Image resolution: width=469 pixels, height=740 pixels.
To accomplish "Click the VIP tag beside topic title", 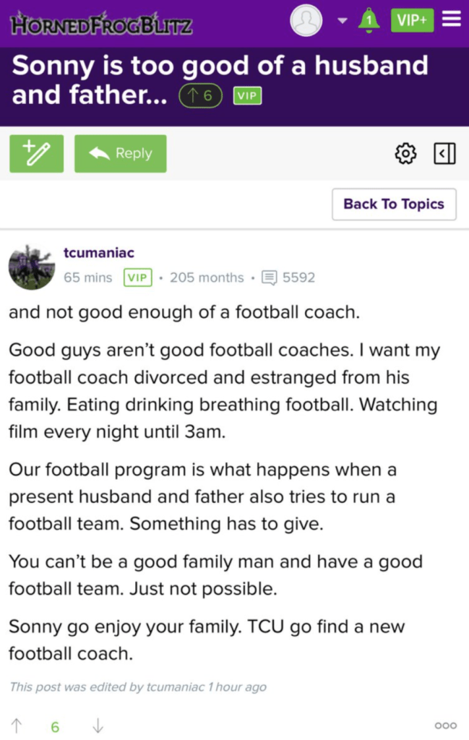I will tap(247, 96).
